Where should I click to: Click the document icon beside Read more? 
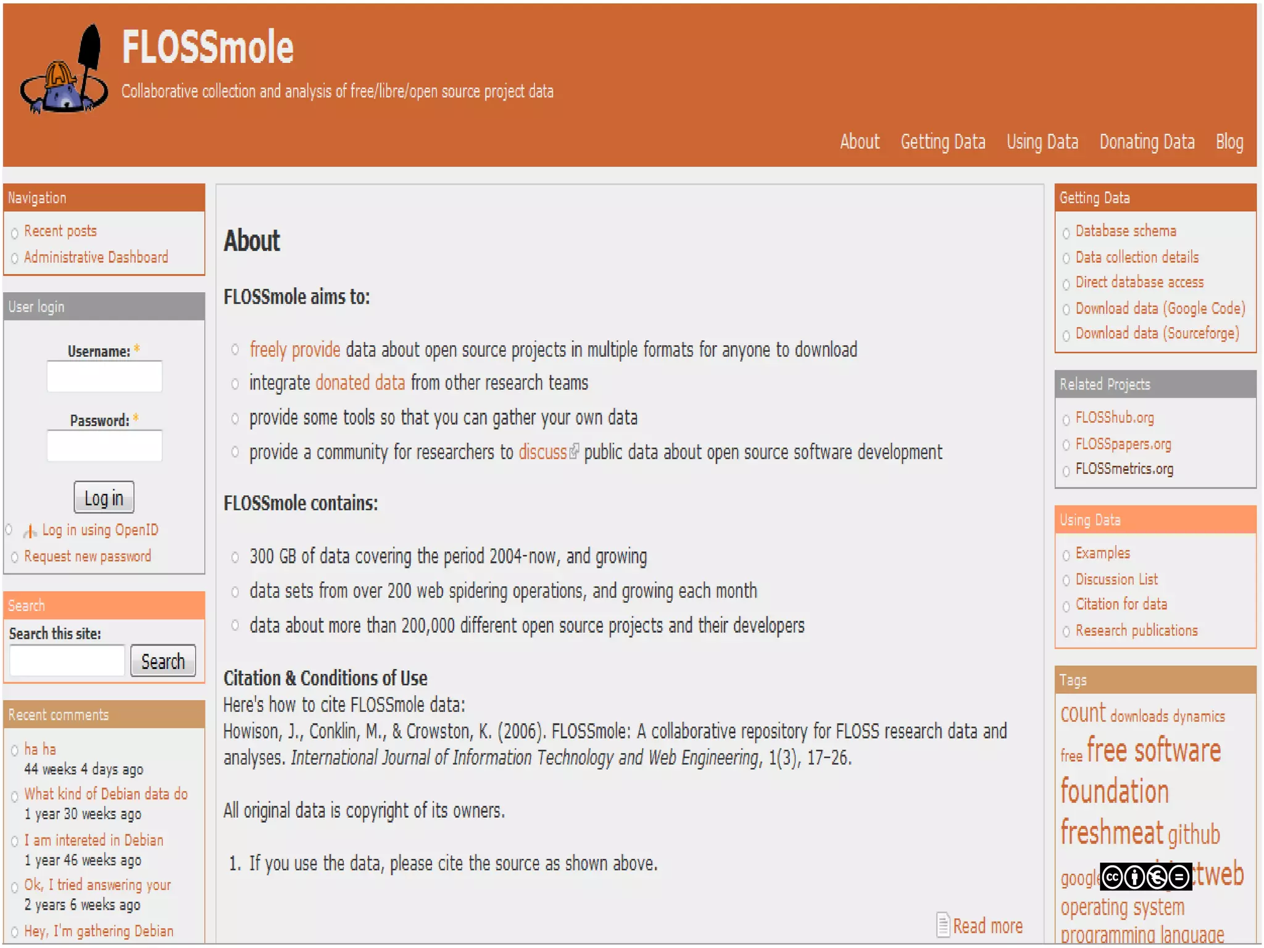tap(942, 925)
